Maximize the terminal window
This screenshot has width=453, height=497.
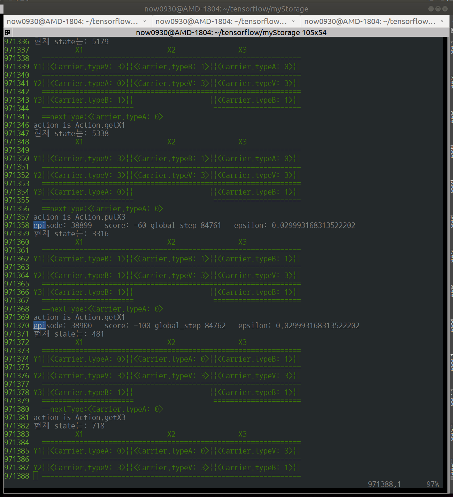(x=438, y=9)
